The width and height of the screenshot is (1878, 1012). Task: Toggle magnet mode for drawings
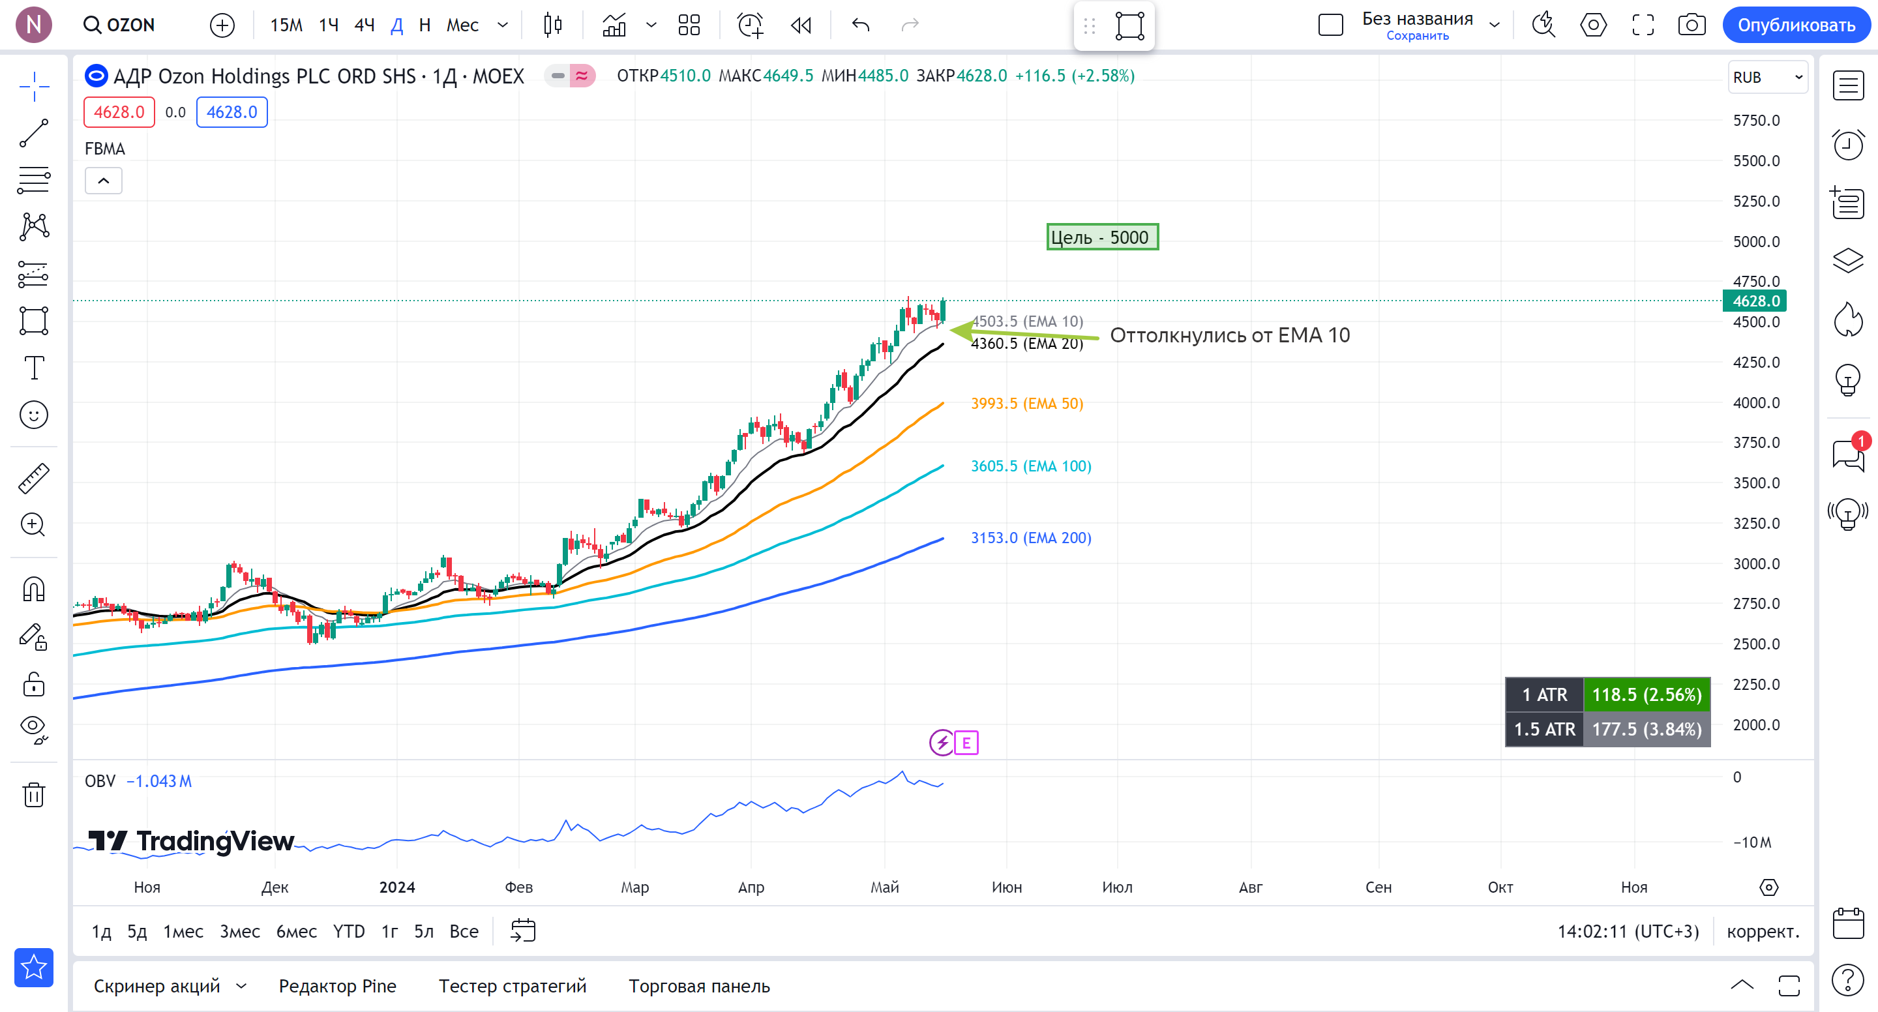(33, 589)
